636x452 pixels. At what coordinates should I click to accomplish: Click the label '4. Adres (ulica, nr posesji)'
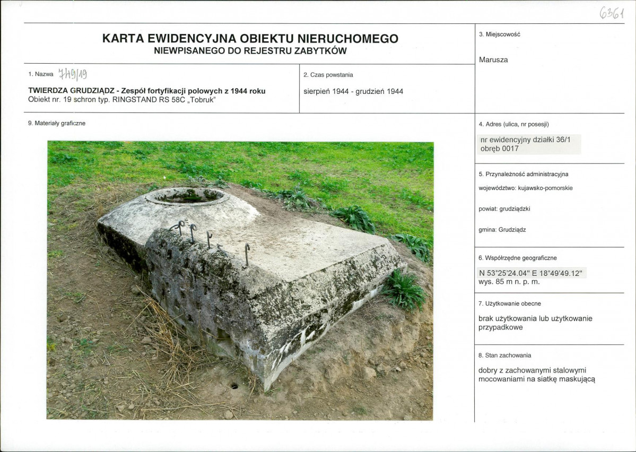pyautogui.click(x=513, y=125)
